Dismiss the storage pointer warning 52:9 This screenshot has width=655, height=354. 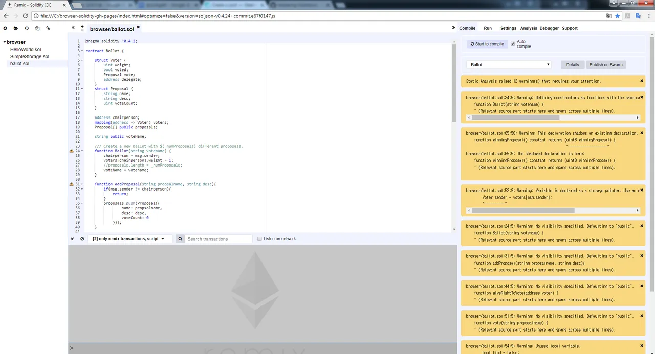[x=642, y=190]
